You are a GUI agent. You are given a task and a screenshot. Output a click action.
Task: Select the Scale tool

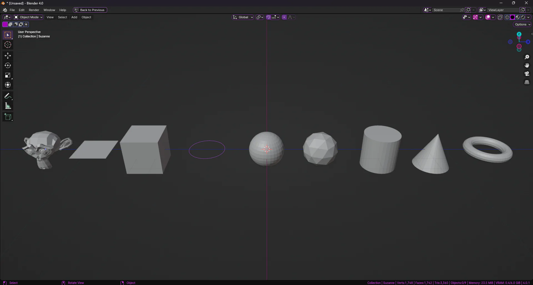[x=8, y=75]
